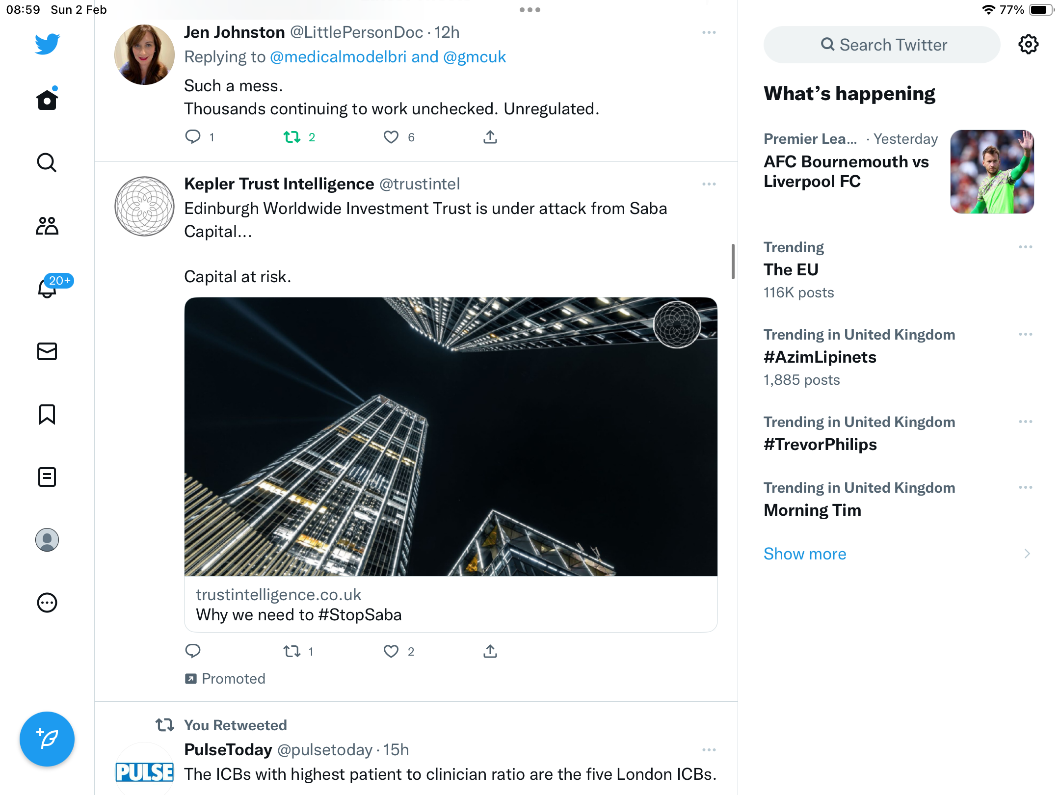Open Bookmarks icon in sidebar
The image size is (1060, 795).
click(x=47, y=414)
